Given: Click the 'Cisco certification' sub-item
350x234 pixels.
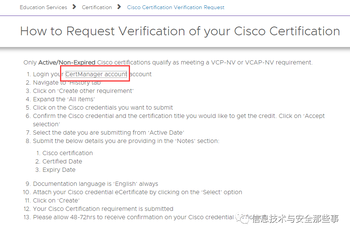Looking at the screenshot, I should pos(68,153).
